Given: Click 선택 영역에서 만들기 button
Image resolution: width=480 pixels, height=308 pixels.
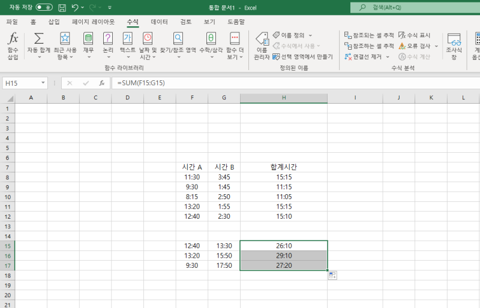Looking at the screenshot, I should [302, 56].
